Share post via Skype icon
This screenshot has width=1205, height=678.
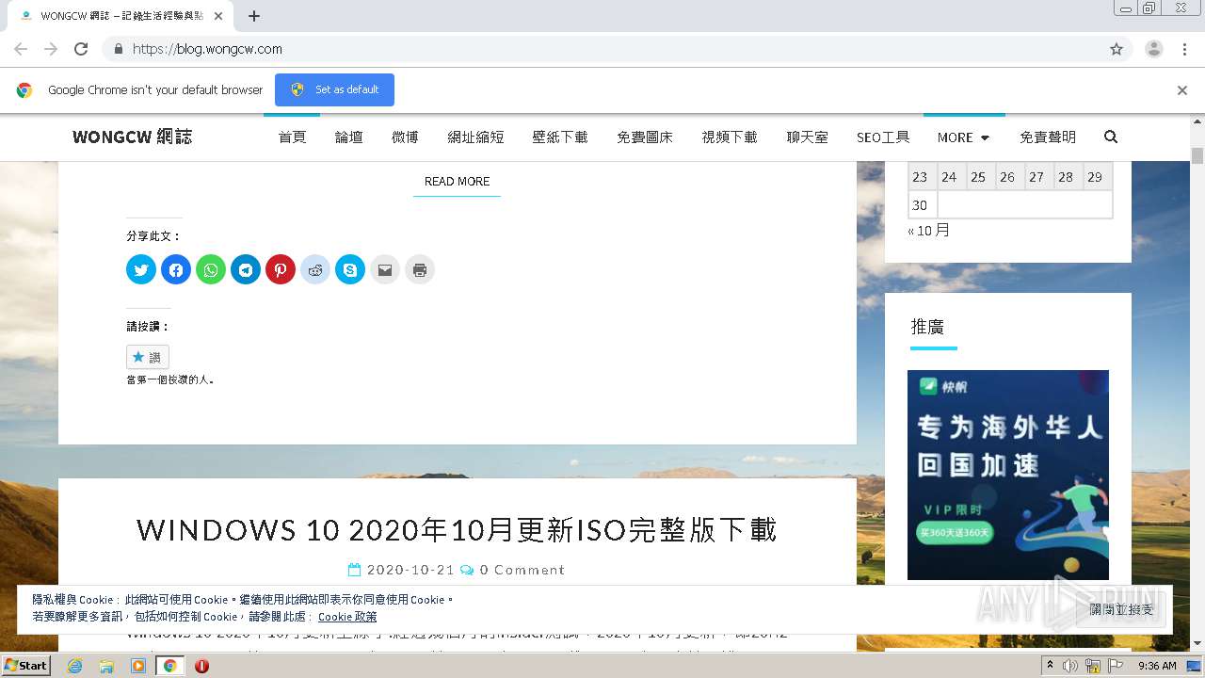(x=350, y=270)
